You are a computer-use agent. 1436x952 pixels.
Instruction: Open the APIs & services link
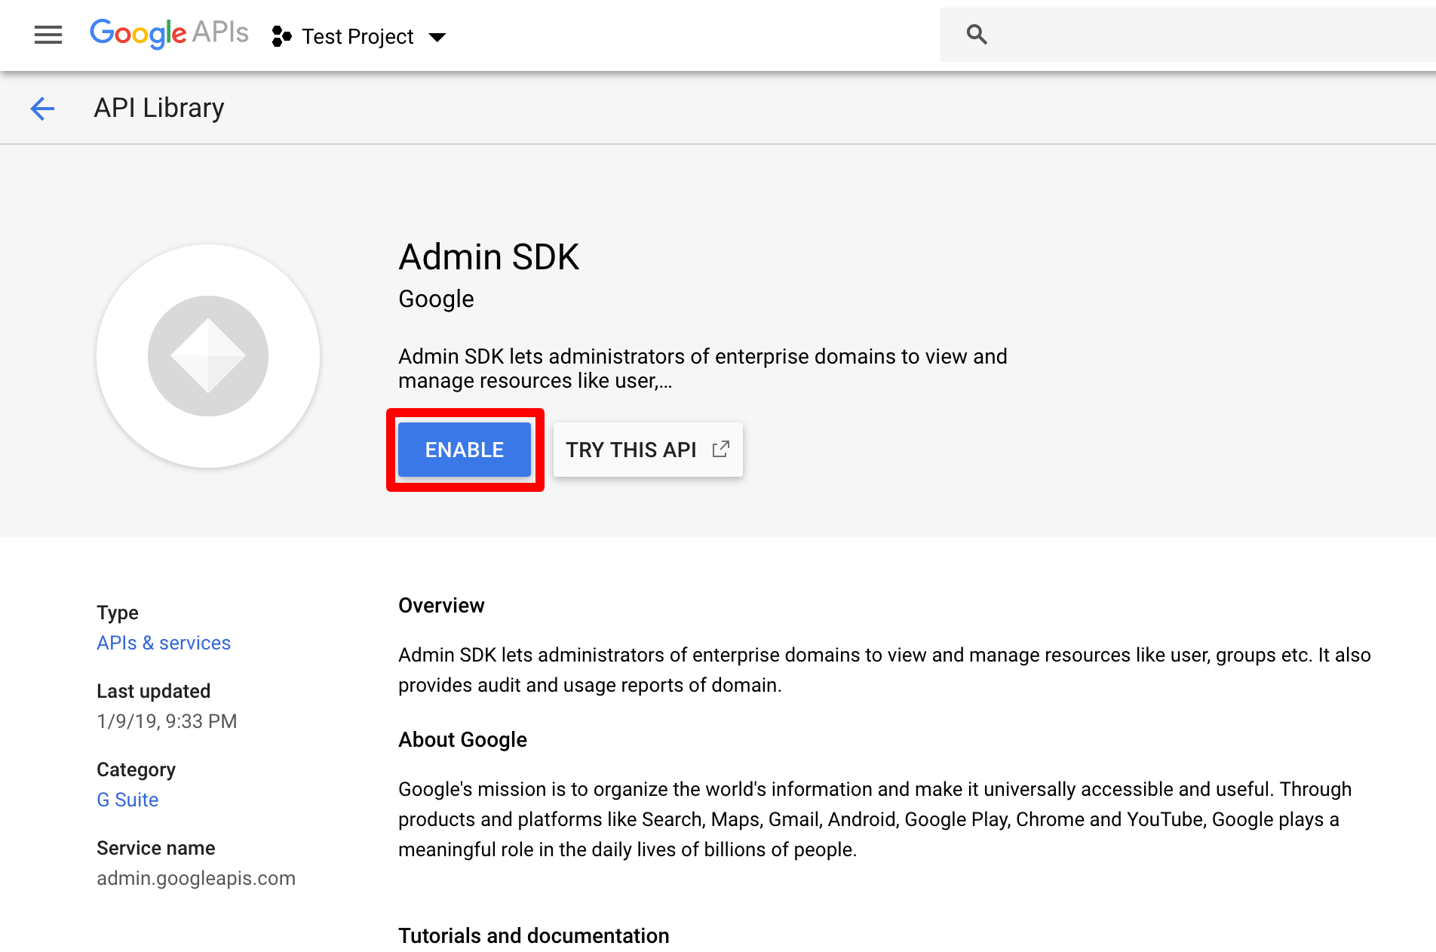(x=164, y=643)
